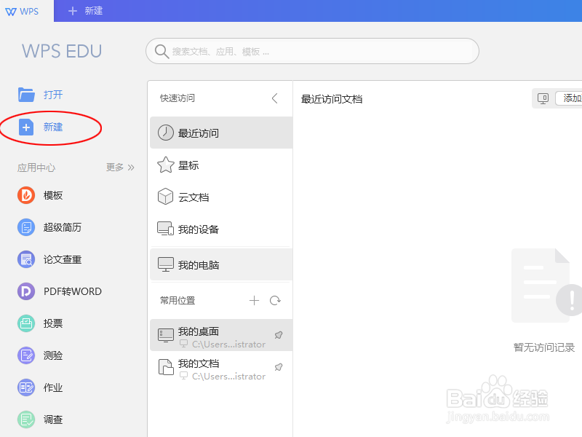The height and width of the screenshot is (437, 582).
Task: Open the 测验 quiz icon
Action: 26,355
